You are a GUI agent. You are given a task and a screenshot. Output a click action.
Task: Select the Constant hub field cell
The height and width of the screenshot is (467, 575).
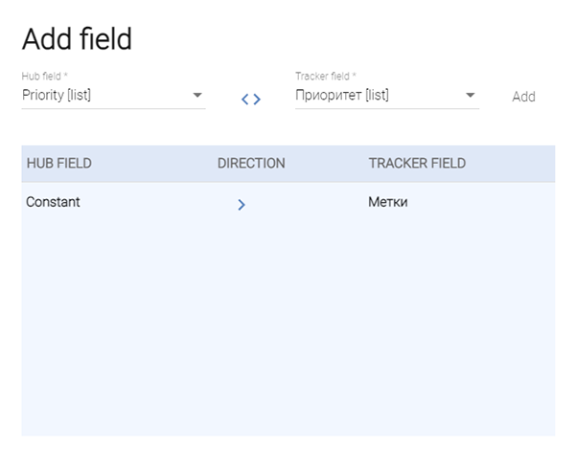54,202
